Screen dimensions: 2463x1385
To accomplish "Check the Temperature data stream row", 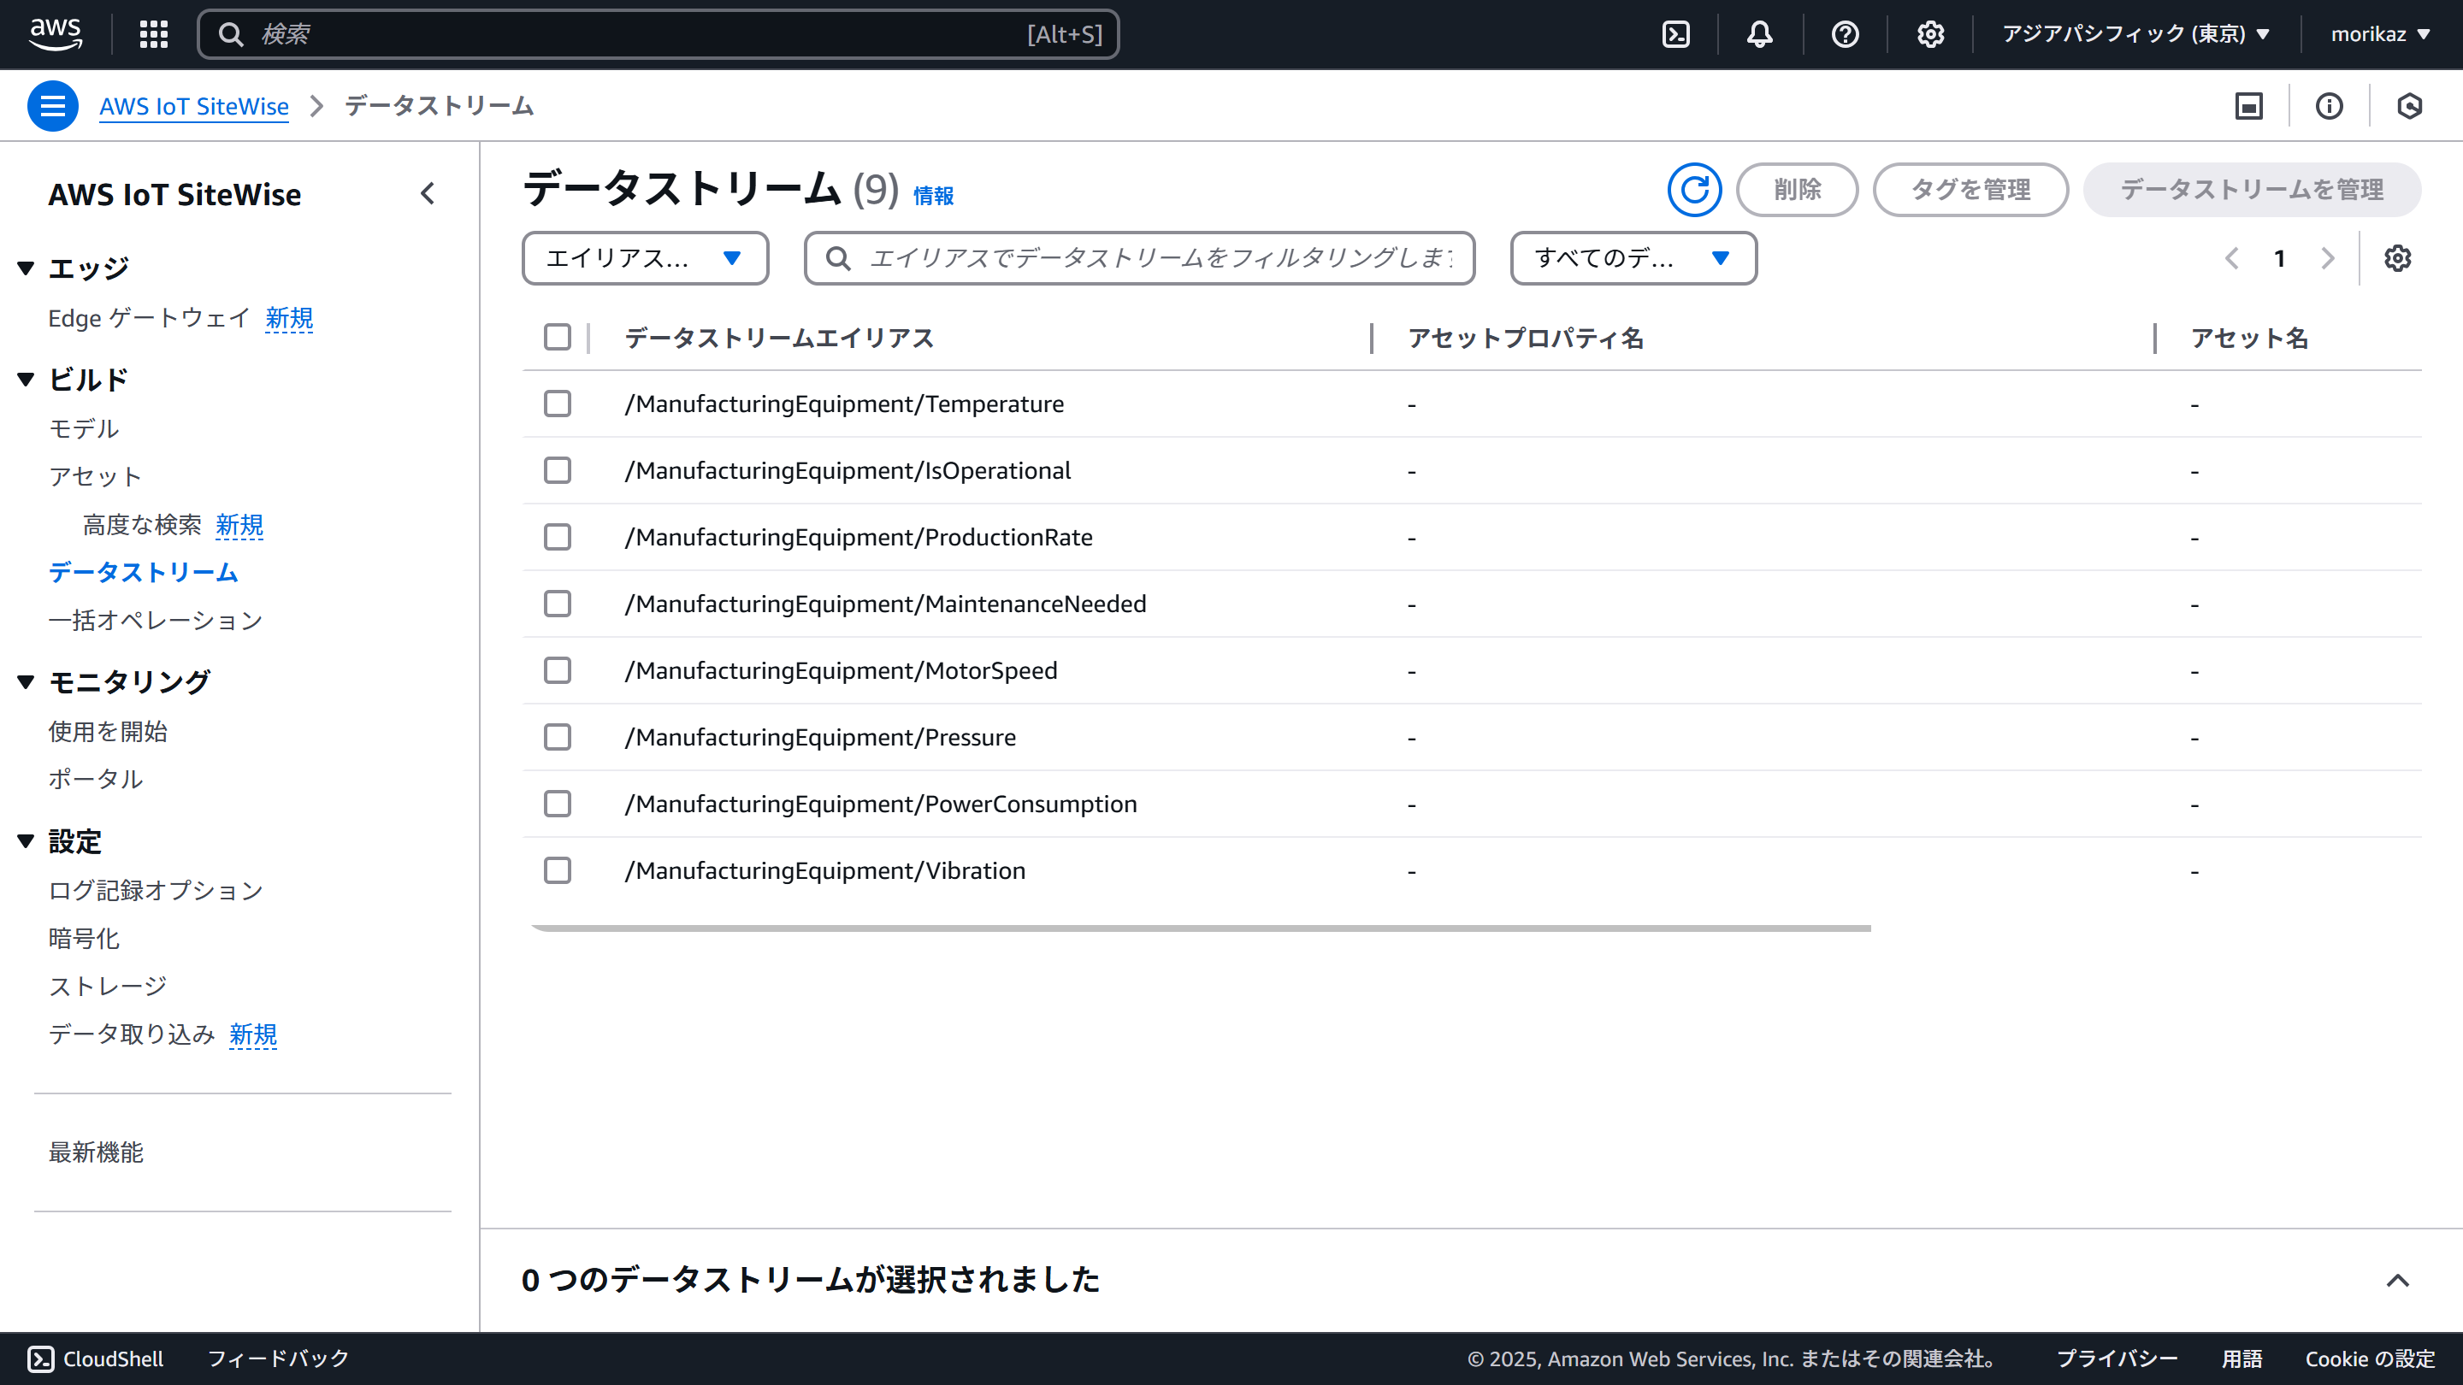I will tap(558, 404).
